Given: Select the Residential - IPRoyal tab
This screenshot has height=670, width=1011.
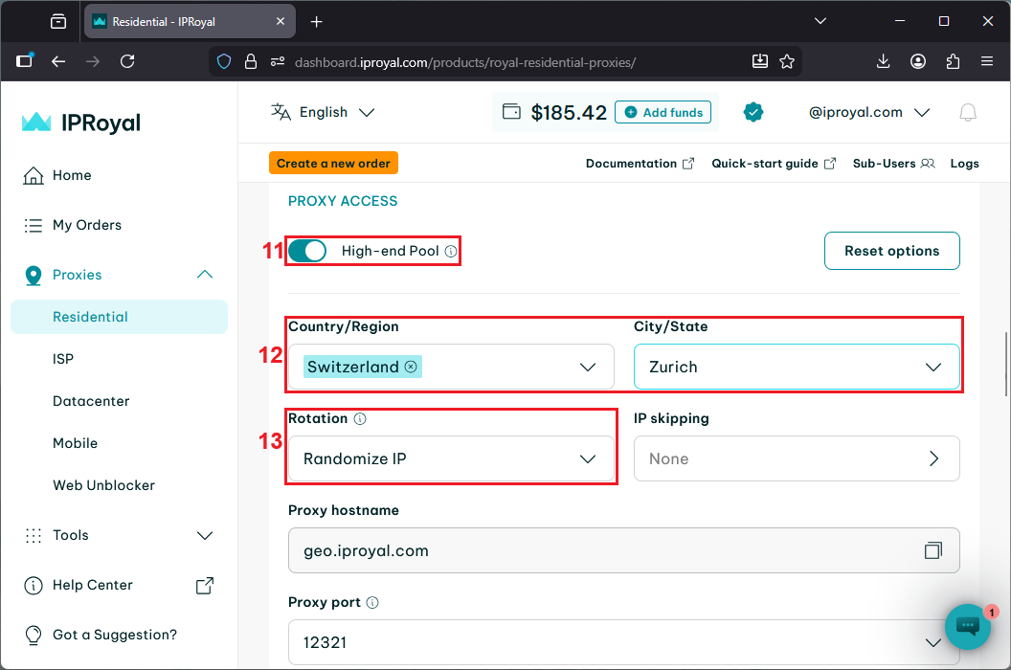Looking at the screenshot, I should [x=191, y=21].
